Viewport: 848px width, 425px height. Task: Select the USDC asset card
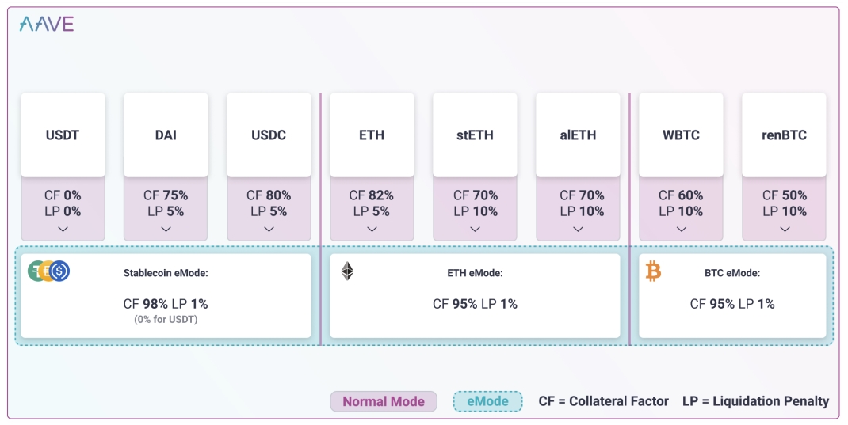269,135
